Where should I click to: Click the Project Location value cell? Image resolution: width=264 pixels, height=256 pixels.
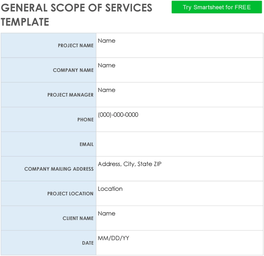(179, 193)
